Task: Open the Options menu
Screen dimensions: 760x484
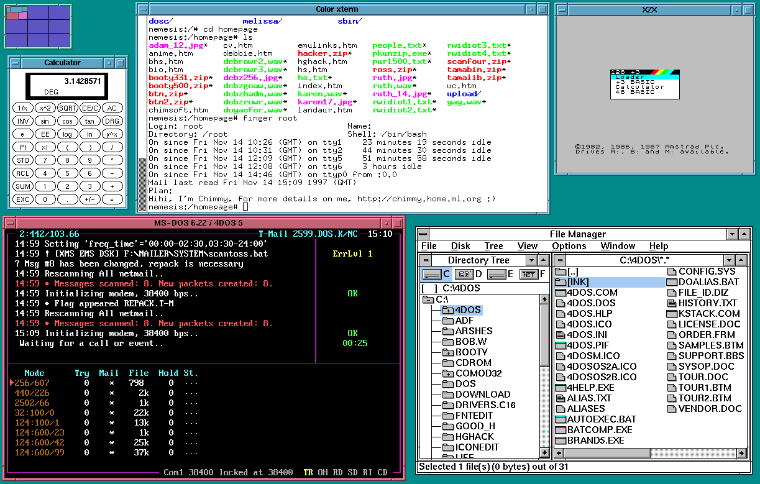Action: point(569,246)
